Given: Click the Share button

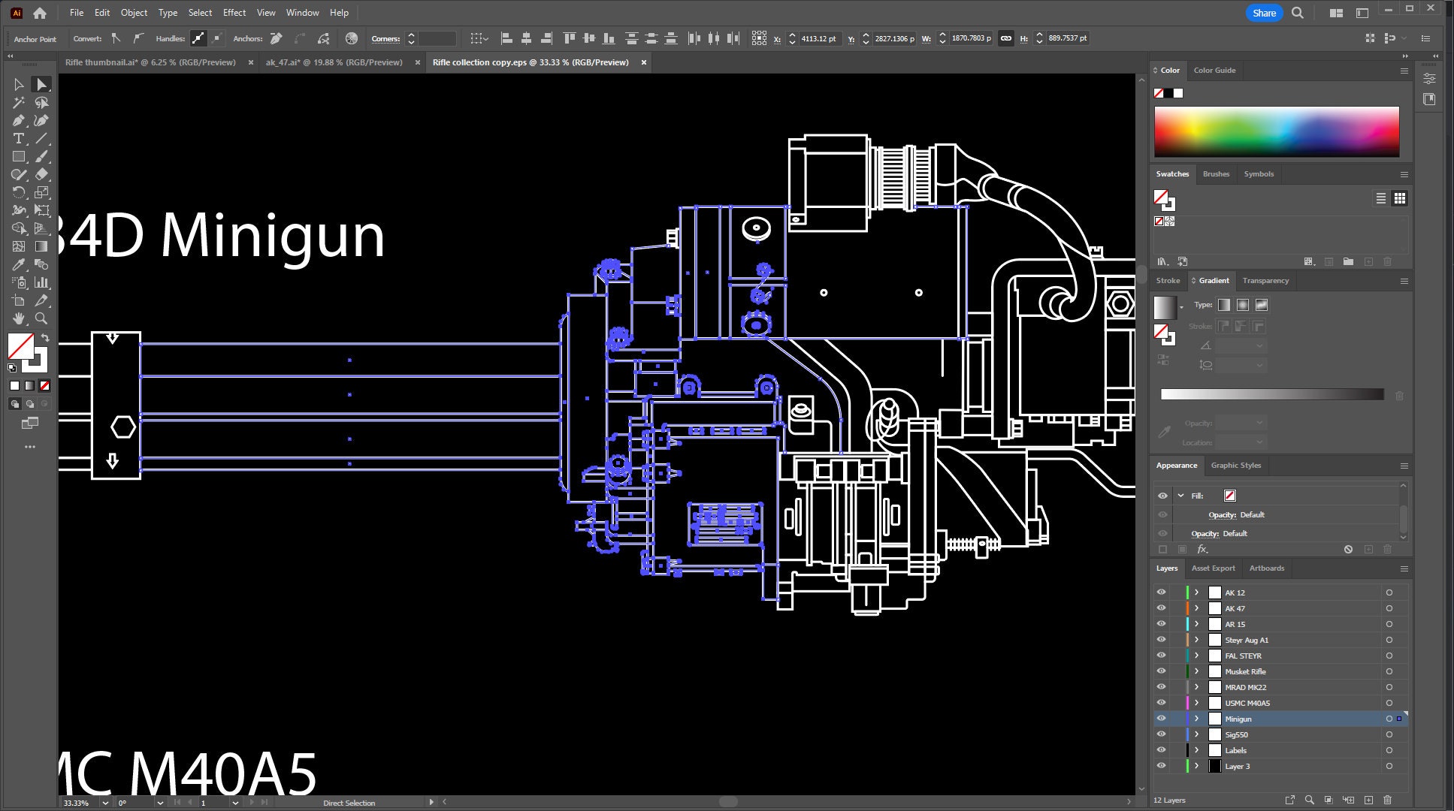Looking at the screenshot, I should point(1264,13).
